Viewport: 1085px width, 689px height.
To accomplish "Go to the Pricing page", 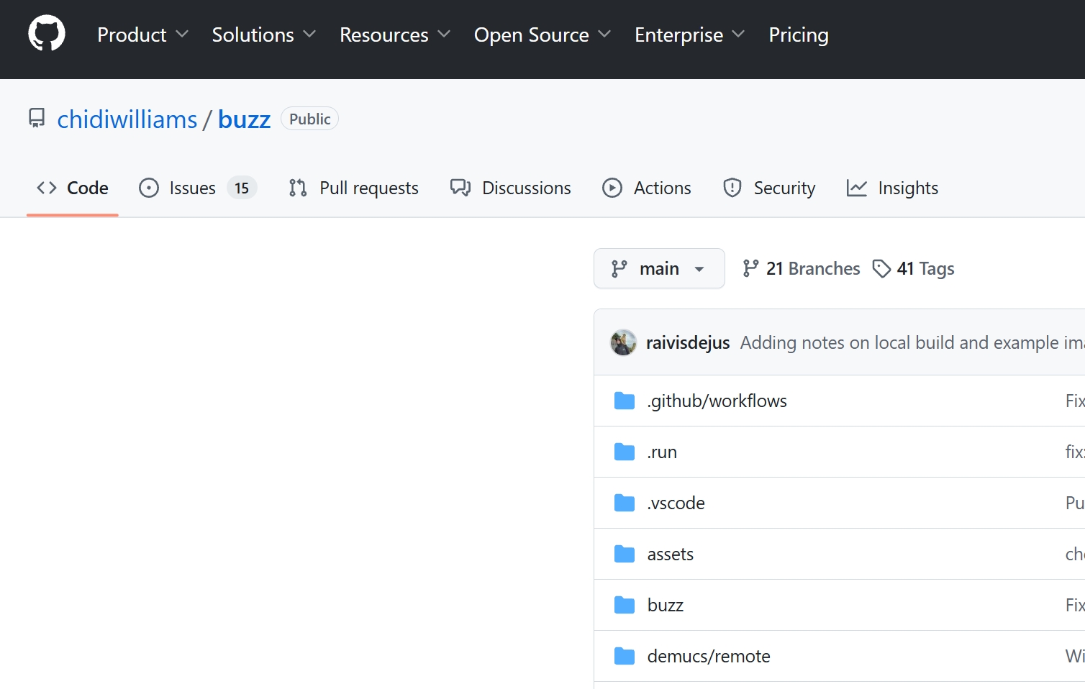I will tap(798, 35).
